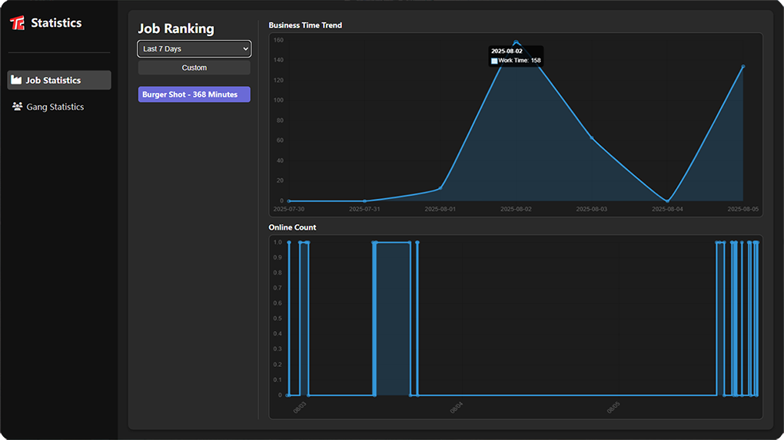
Task: Select Burger Shot - 368 Minutes entry
Action: [x=194, y=94]
